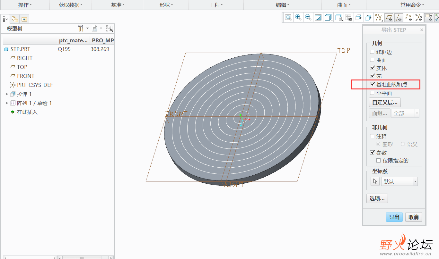Click the Refit zoom-to-fit icon
The width and height of the screenshot is (439, 259).
pyautogui.click(x=288, y=17)
